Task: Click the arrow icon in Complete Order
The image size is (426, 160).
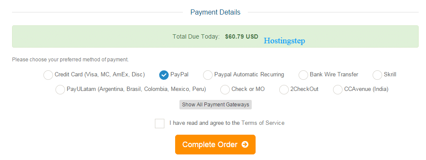Action: point(245,145)
